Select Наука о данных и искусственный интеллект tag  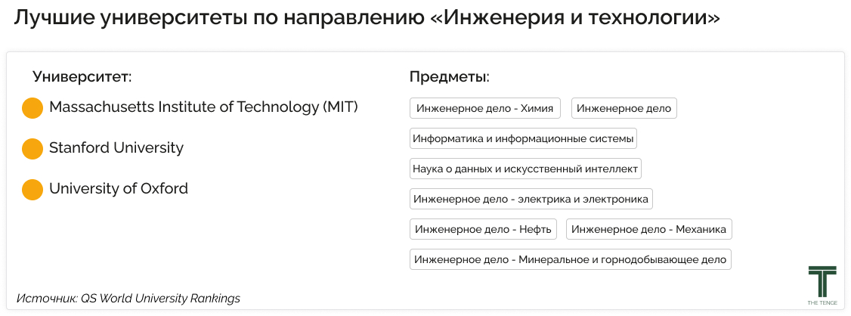pyautogui.click(x=525, y=169)
